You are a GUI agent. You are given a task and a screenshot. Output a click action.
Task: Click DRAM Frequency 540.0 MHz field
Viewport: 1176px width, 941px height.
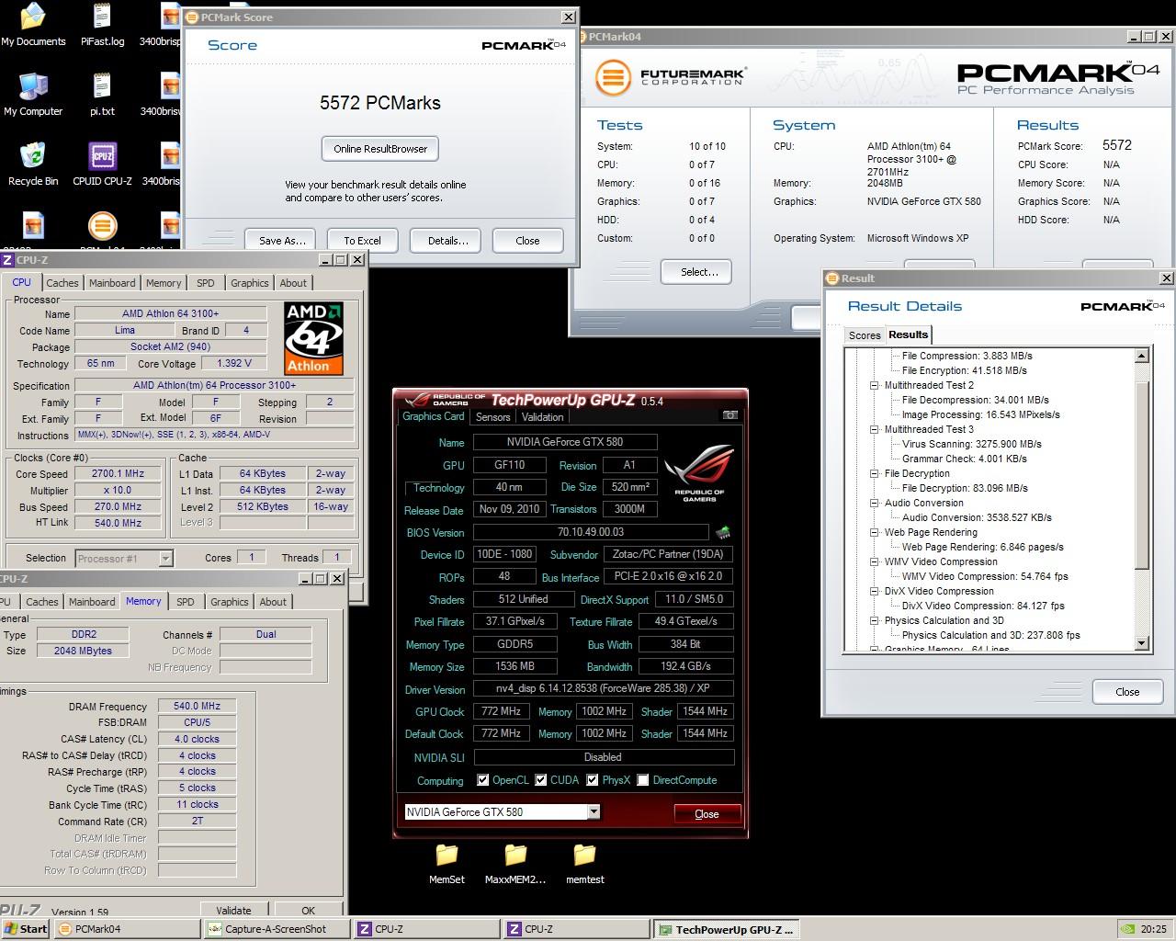[198, 706]
